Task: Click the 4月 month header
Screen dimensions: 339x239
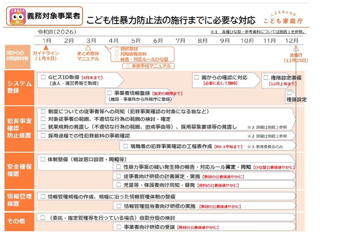Action: click(x=113, y=41)
